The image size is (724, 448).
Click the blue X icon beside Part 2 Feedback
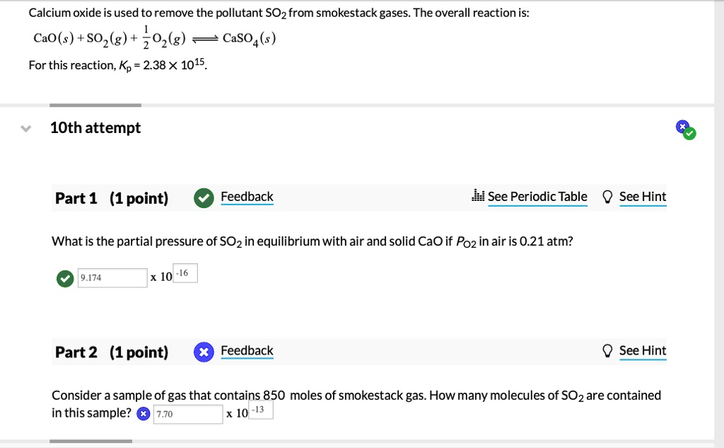[204, 351]
